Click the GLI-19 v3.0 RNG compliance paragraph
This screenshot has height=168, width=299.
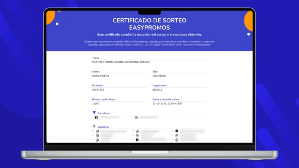pos(149,43)
